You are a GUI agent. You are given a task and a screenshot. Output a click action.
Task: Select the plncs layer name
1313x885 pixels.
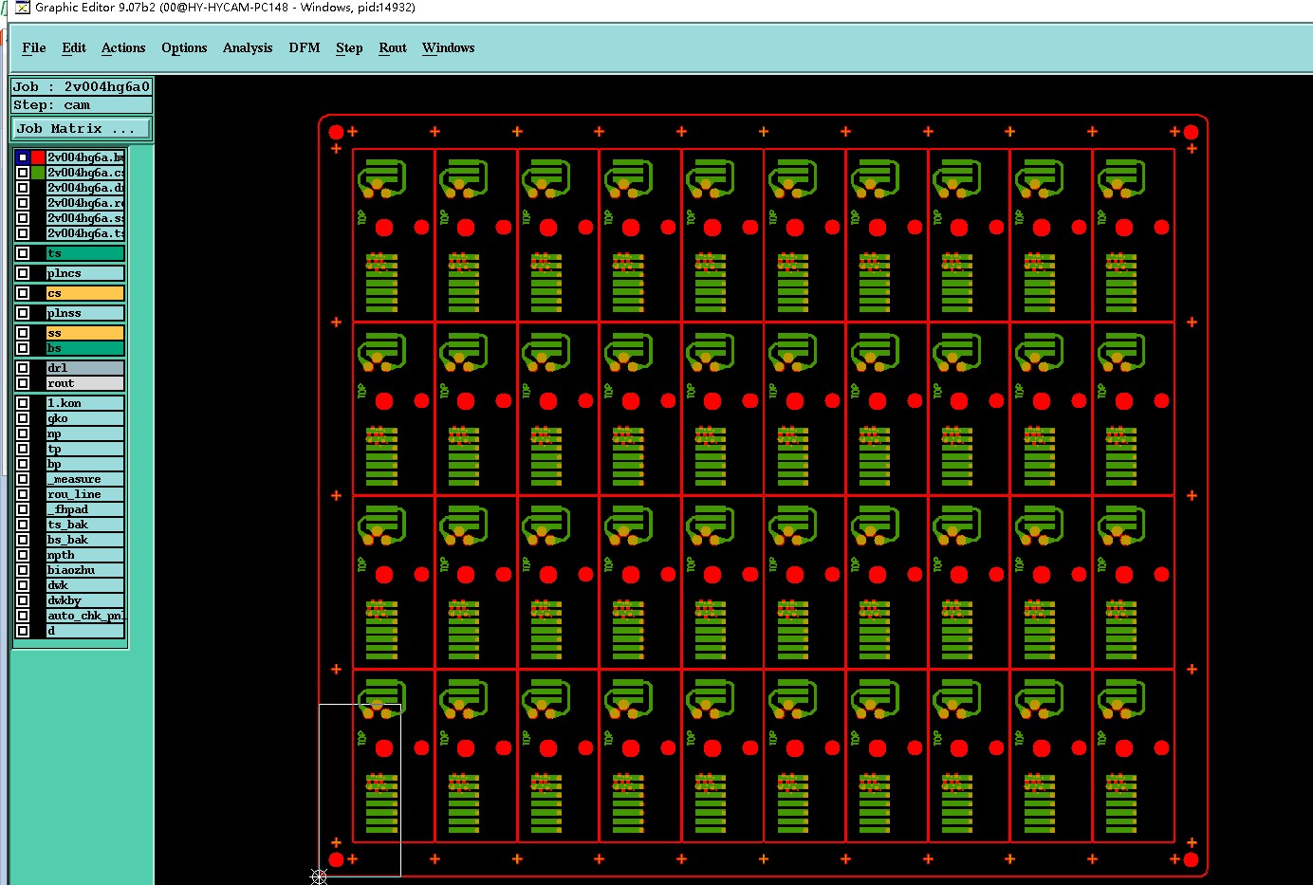click(x=85, y=273)
